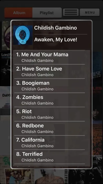Tap the green ribbon album cover at bottom left
Image resolution: width=103 pixels, height=184 pixels.
click(x=5, y=161)
